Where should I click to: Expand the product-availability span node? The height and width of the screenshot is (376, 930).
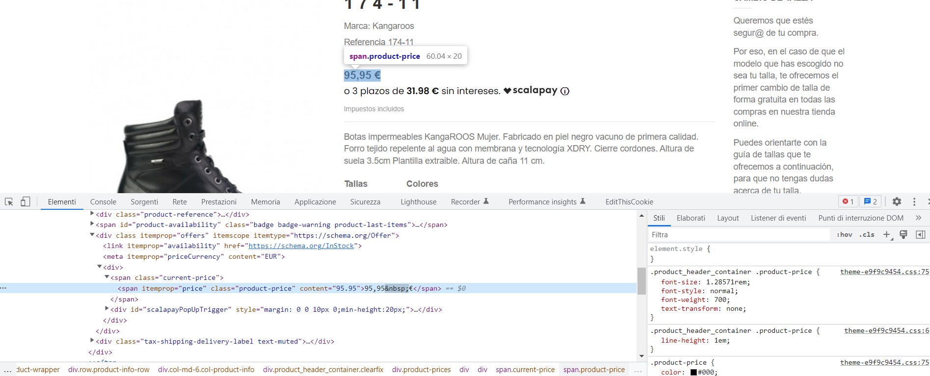pos(92,224)
